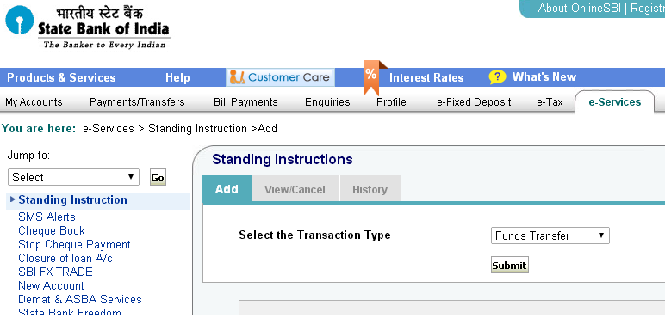Click the Go button
The width and height of the screenshot is (665, 330).
tap(158, 178)
